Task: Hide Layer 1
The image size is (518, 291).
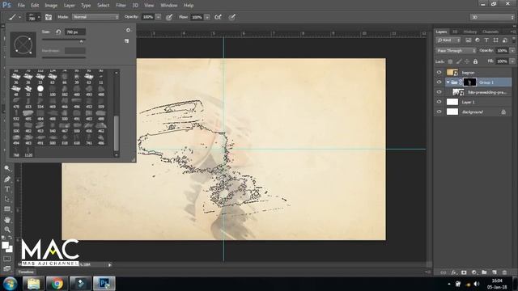Action: [x=439, y=103]
